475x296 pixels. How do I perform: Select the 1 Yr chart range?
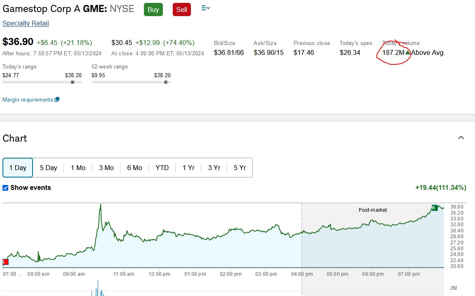[188, 168]
